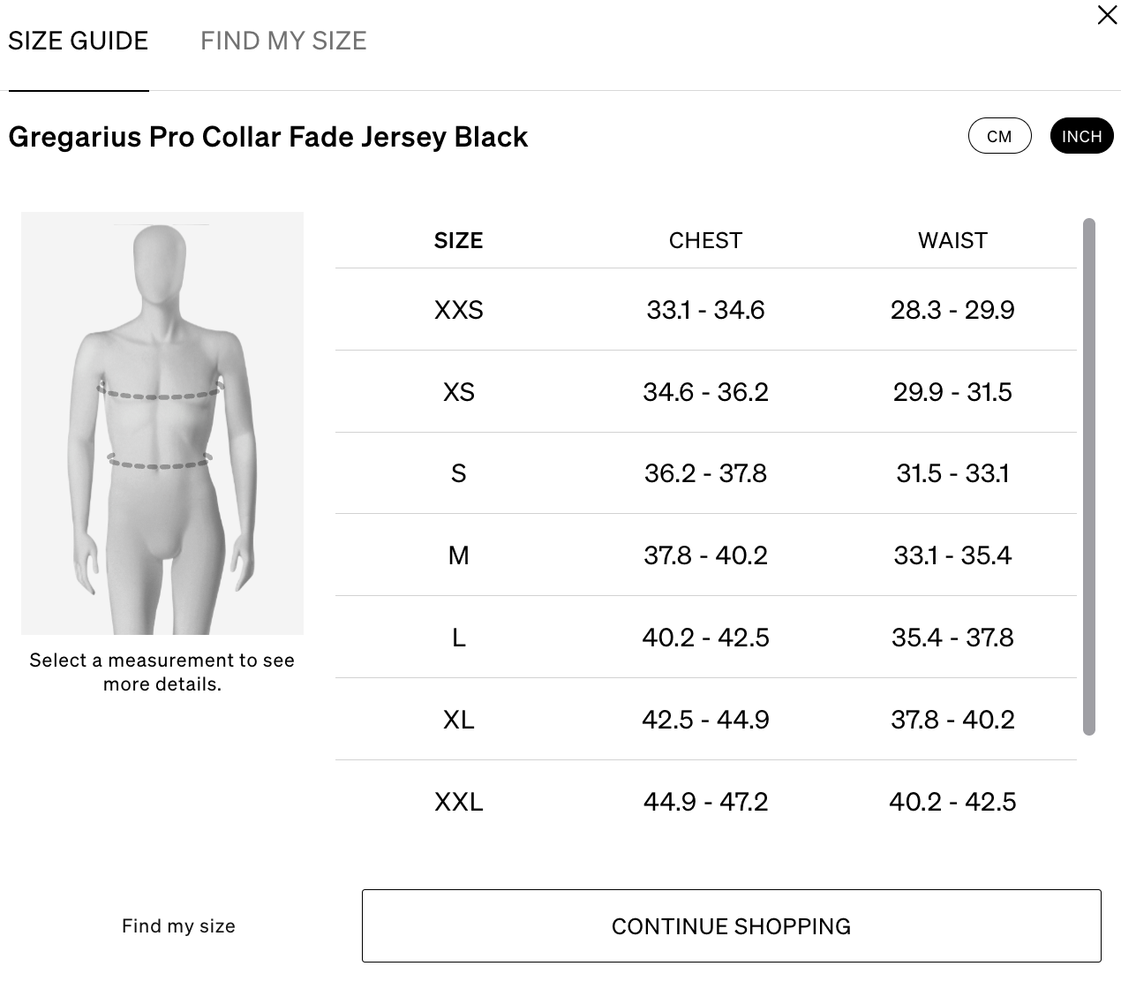Close the size guide dialog
This screenshot has height=989, width=1121.
pos(1107,15)
